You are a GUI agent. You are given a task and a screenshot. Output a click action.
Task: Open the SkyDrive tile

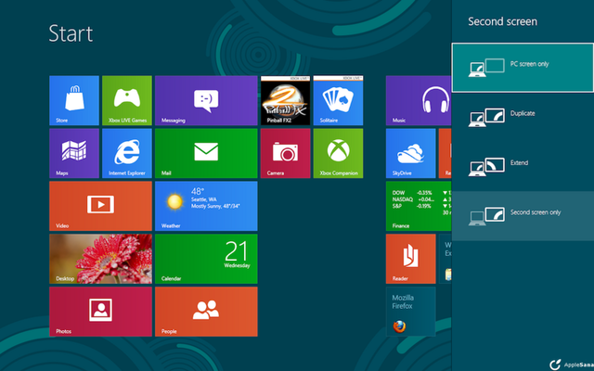pos(410,153)
